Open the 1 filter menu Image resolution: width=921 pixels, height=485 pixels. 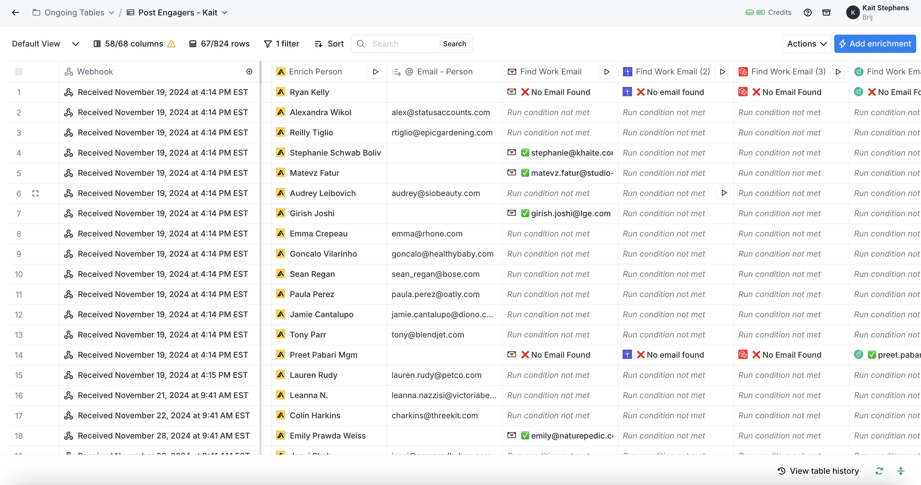click(x=281, y=44)
